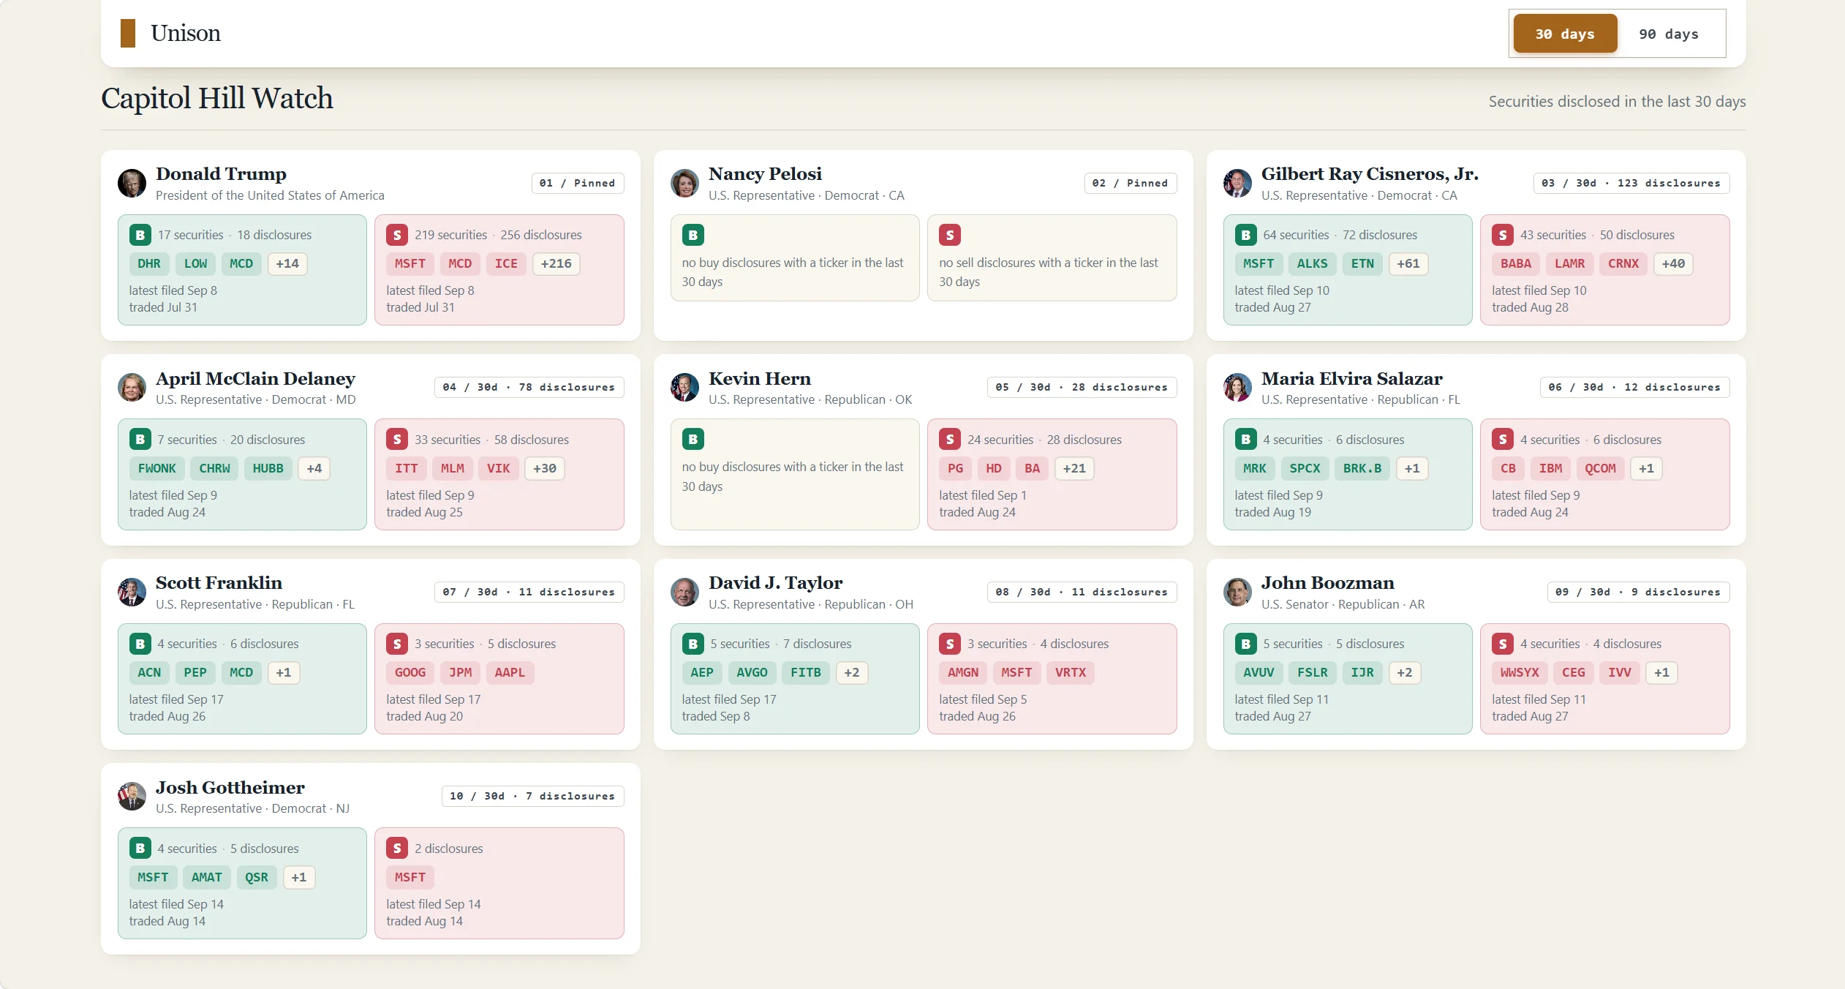This screenshot has height=989, width=1845.
Task: Click the BABA ticker chip
Action: tap(1516, 263)
